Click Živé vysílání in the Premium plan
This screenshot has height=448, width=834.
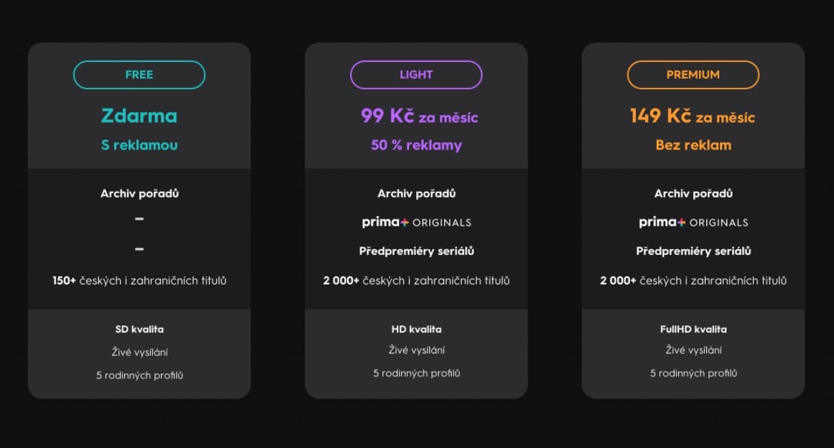693,350
